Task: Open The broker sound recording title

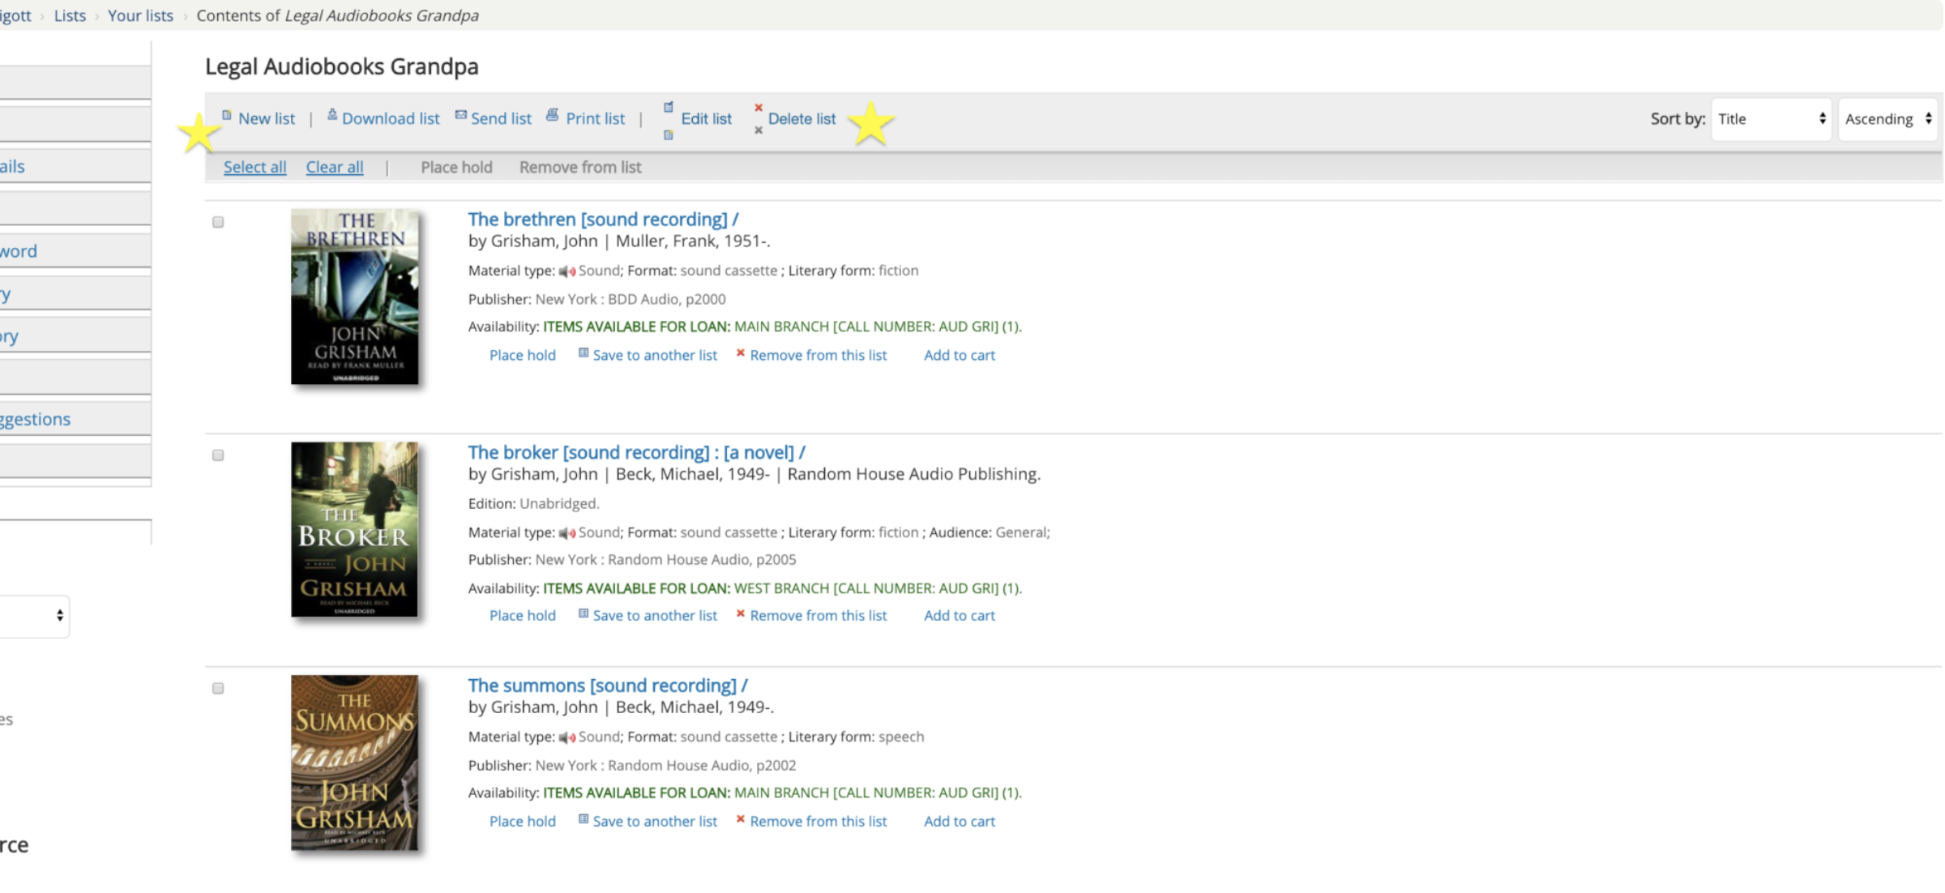Action: point(636,452)
